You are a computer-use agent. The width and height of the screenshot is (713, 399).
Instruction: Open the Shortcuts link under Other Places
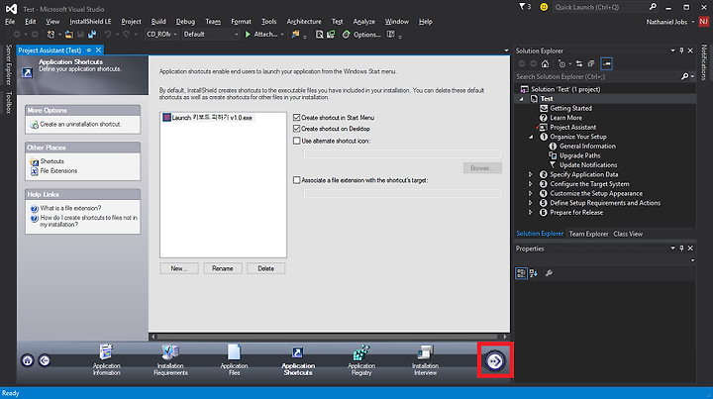51,161
